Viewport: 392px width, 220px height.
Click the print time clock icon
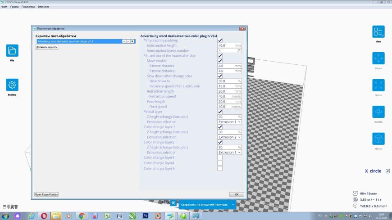355,193
